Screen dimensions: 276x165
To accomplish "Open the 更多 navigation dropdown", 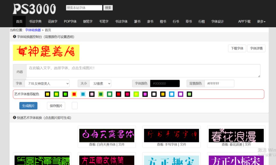I will click(x=261, y=22).
